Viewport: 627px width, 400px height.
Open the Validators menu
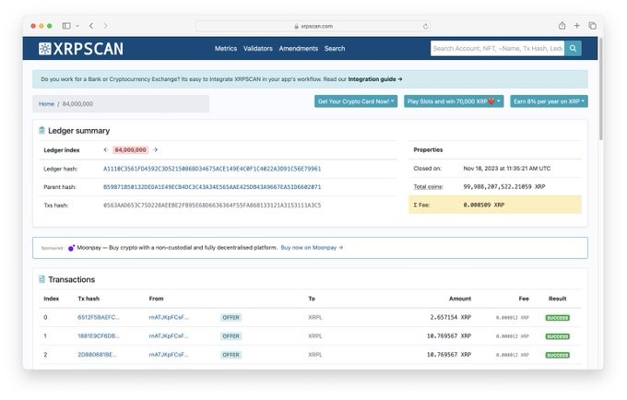[x=258, y=48]
